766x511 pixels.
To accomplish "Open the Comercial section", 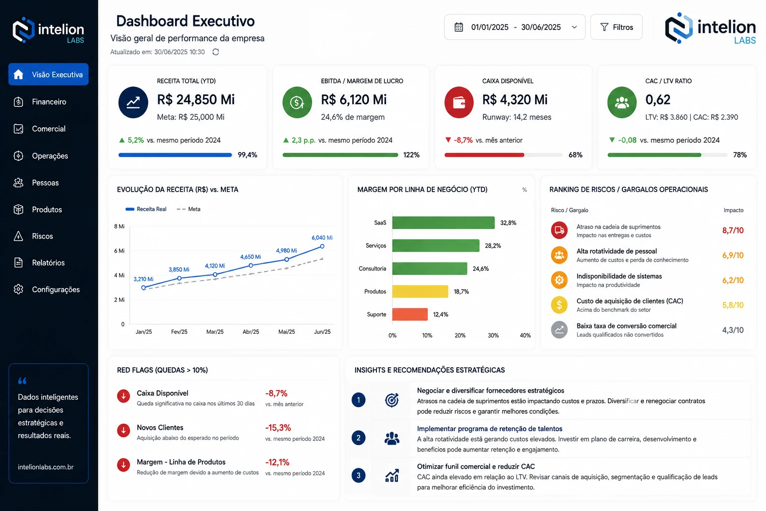I will coord(48,129).
